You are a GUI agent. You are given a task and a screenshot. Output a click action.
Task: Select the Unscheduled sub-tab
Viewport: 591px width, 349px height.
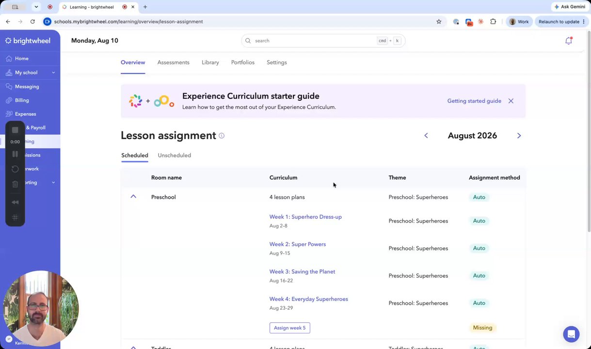pyautogui.click(x=174, y=156)
